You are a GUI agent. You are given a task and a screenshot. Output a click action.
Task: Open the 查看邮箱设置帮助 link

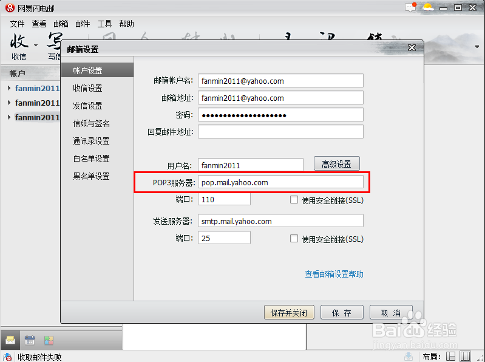pos(334,274)
